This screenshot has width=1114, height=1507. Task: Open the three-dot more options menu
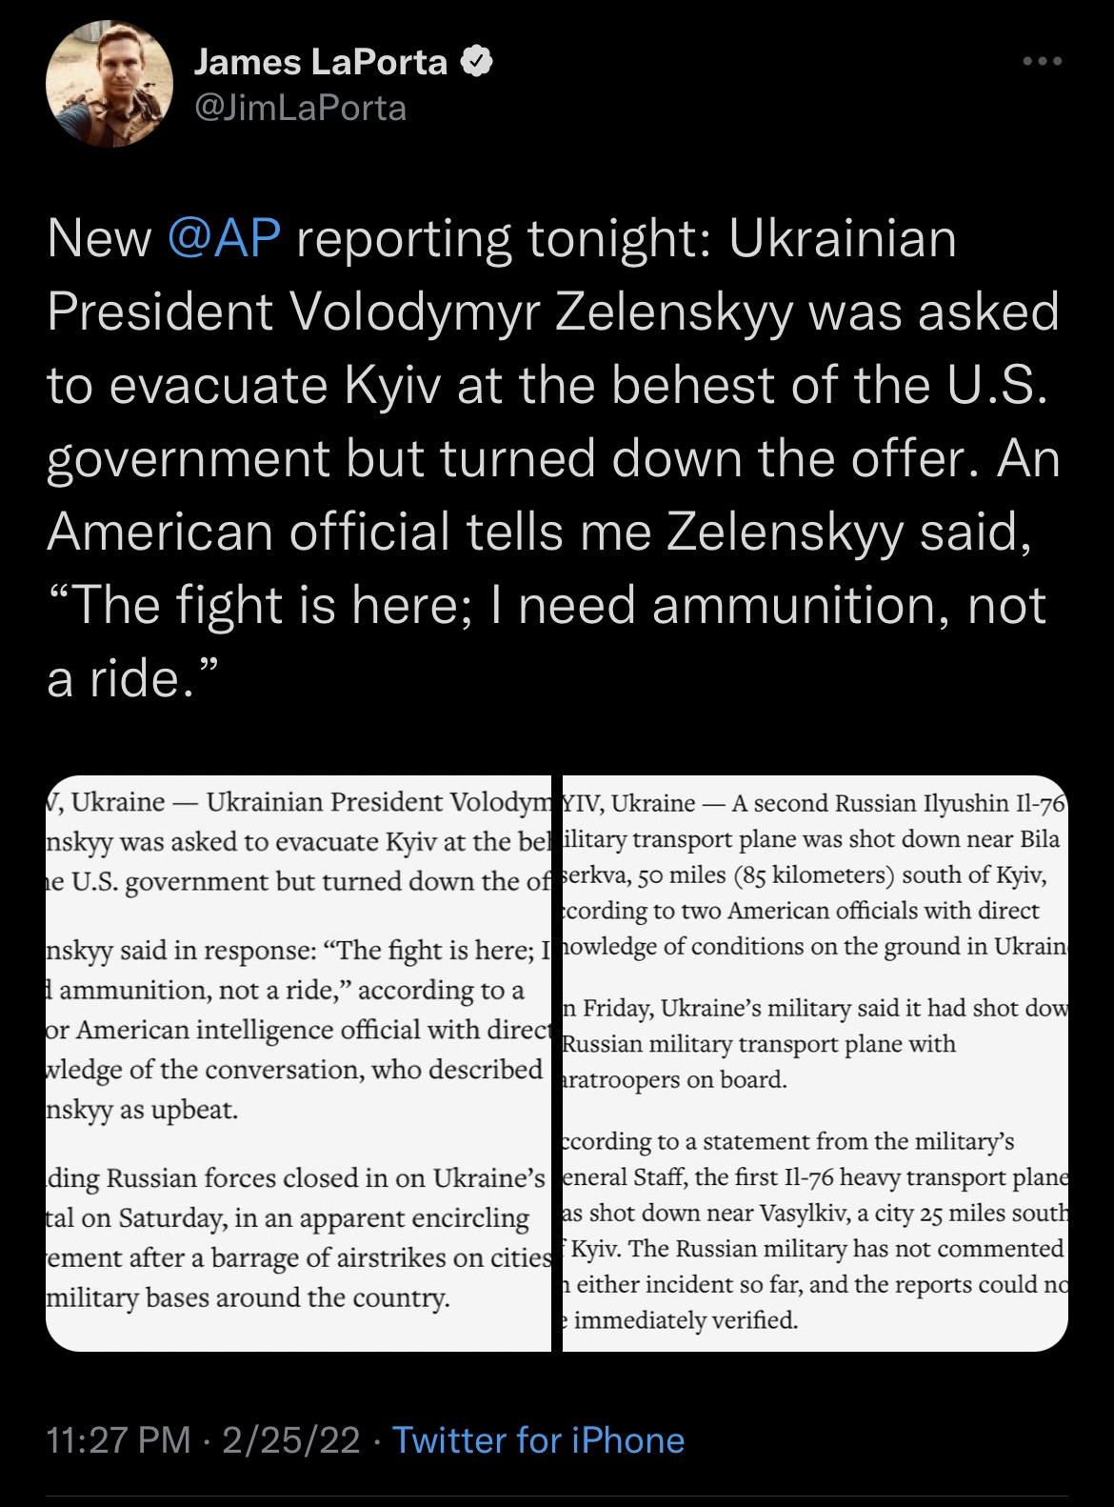click(1042, 63)
